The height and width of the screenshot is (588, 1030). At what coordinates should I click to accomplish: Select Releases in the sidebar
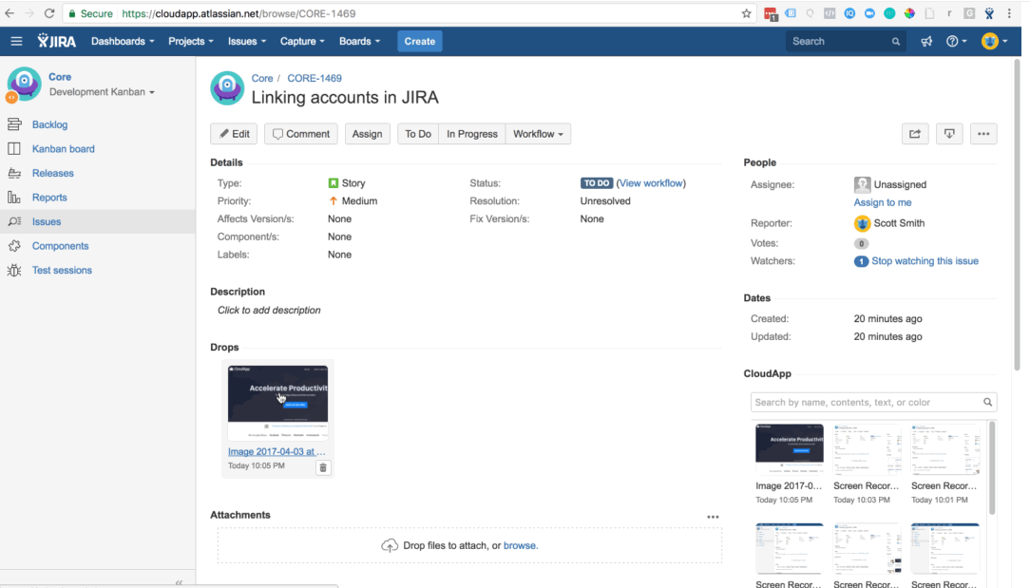[x=52, y=173]
